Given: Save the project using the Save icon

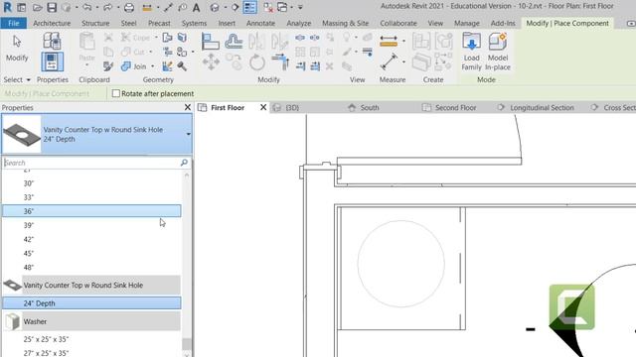Looking at the screenshot, I should click(x=52, y=7).
